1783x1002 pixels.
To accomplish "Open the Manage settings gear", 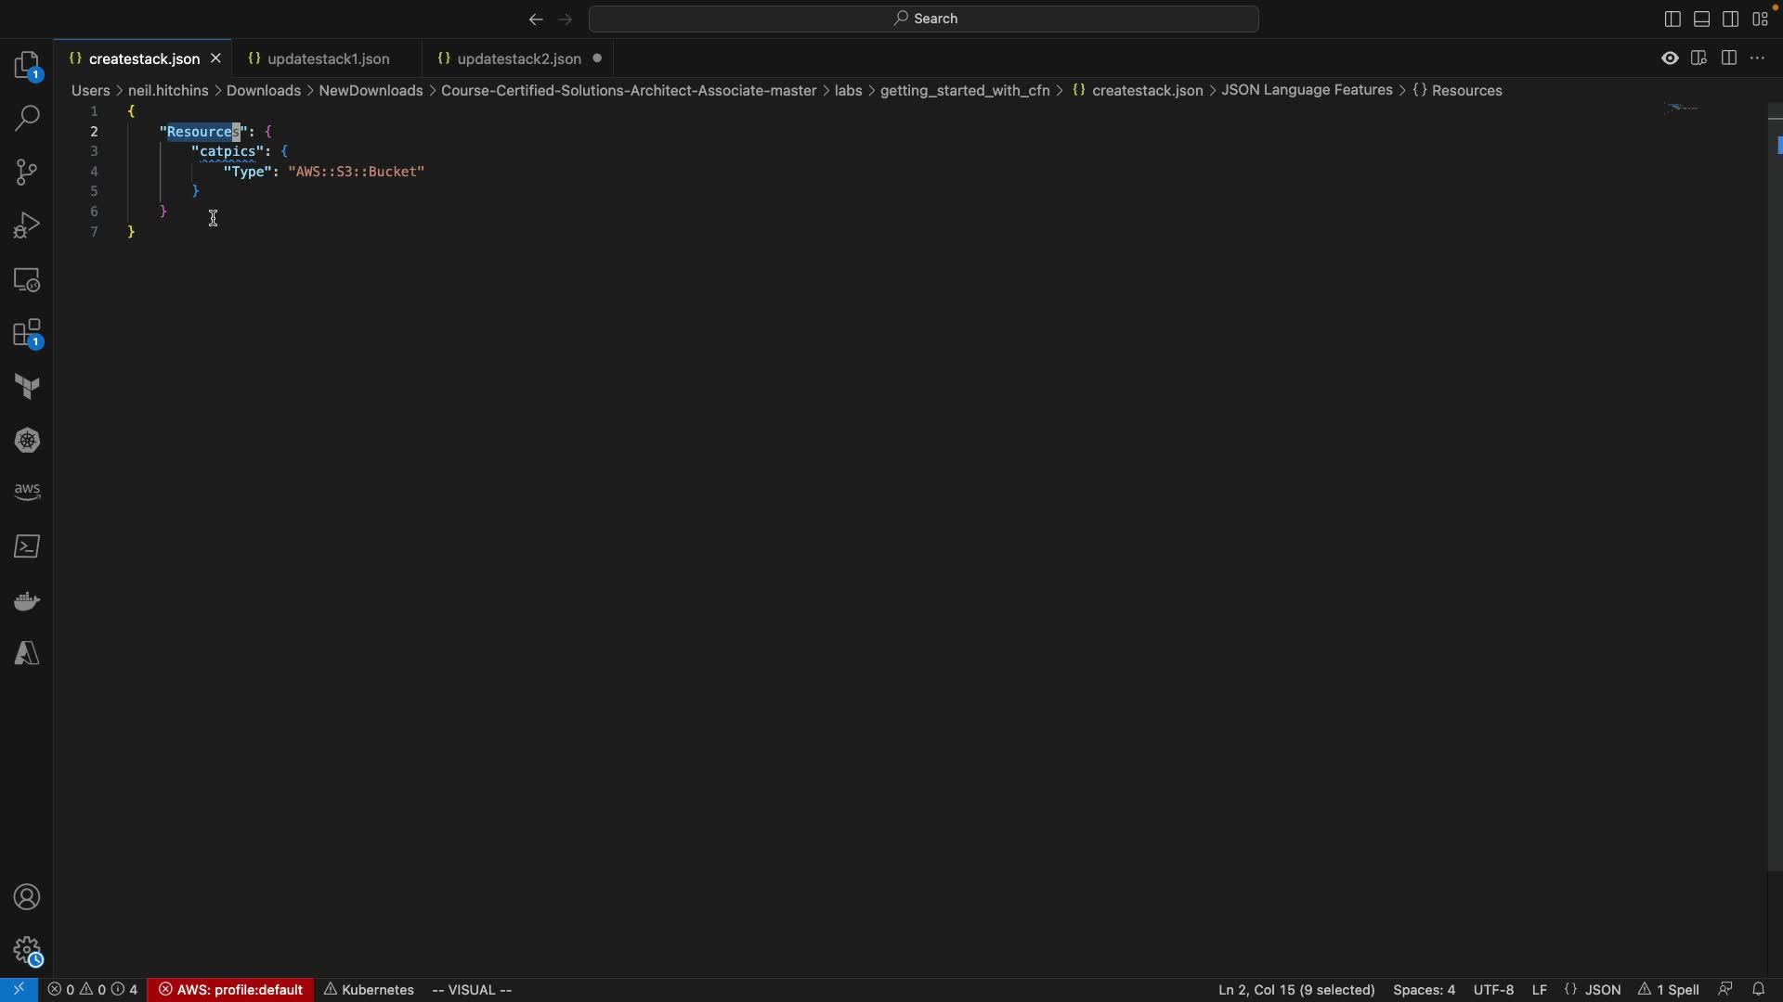I will click(x=28, y=950).
